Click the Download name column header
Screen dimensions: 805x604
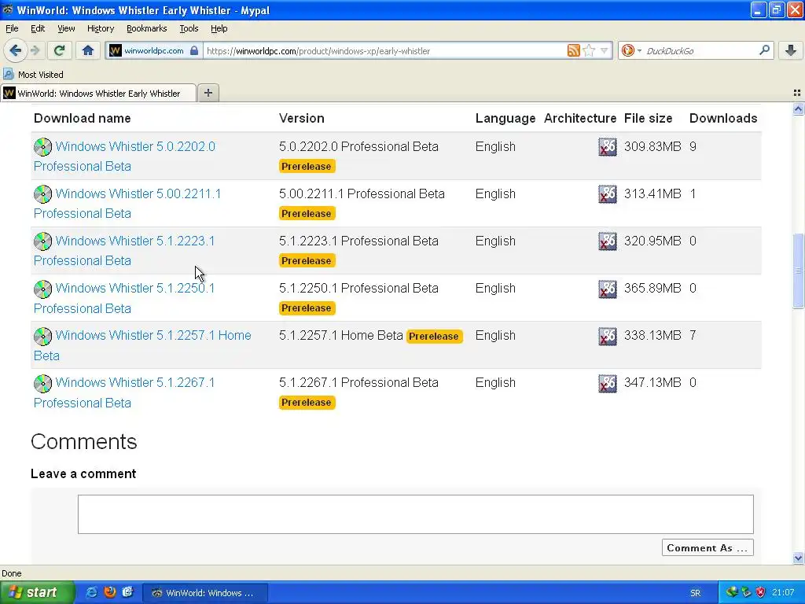pyautogui.click(x=82, y=118)
